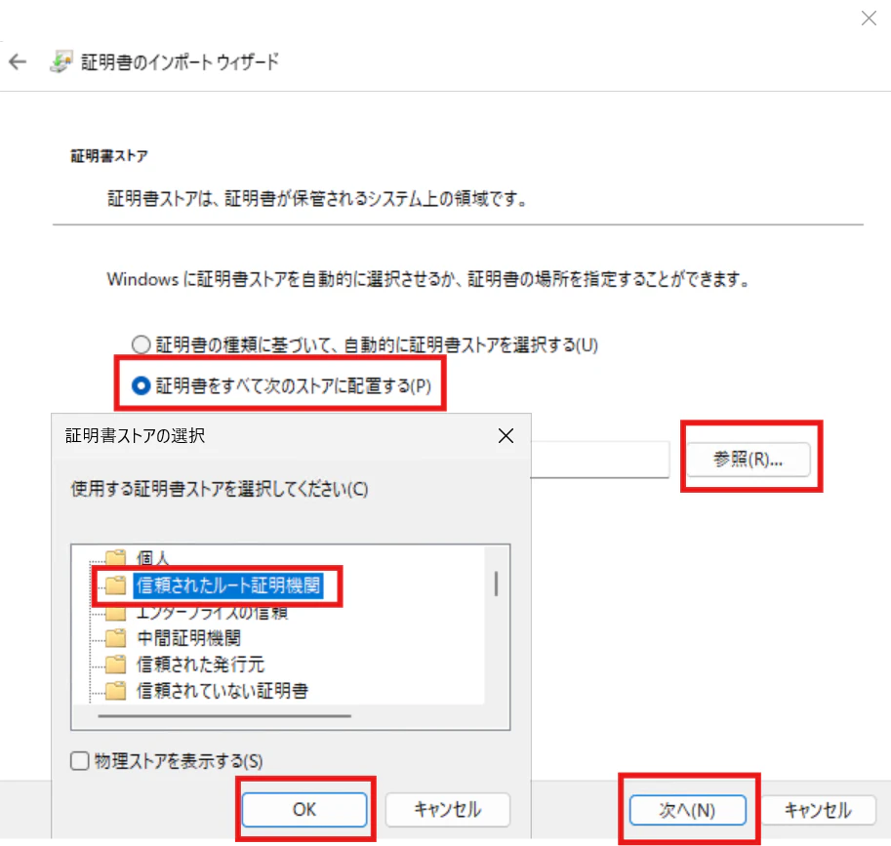Click folder icon beside 信頼された発行元
This screenshot has height=846, width=891.
point(116,664)
